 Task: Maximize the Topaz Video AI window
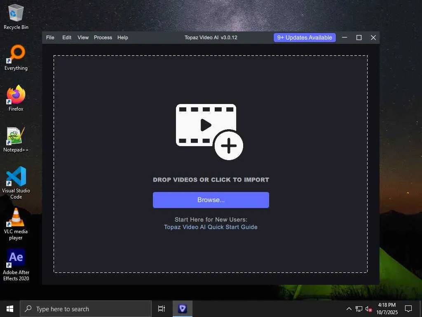tap(359, 38)
